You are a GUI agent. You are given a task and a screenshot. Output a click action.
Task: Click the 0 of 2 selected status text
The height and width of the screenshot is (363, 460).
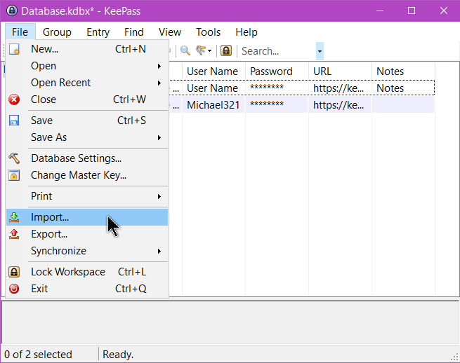click(x=38, y=355)
